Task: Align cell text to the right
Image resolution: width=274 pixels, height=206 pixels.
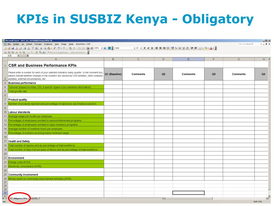Action: click(x=164, y=48)
